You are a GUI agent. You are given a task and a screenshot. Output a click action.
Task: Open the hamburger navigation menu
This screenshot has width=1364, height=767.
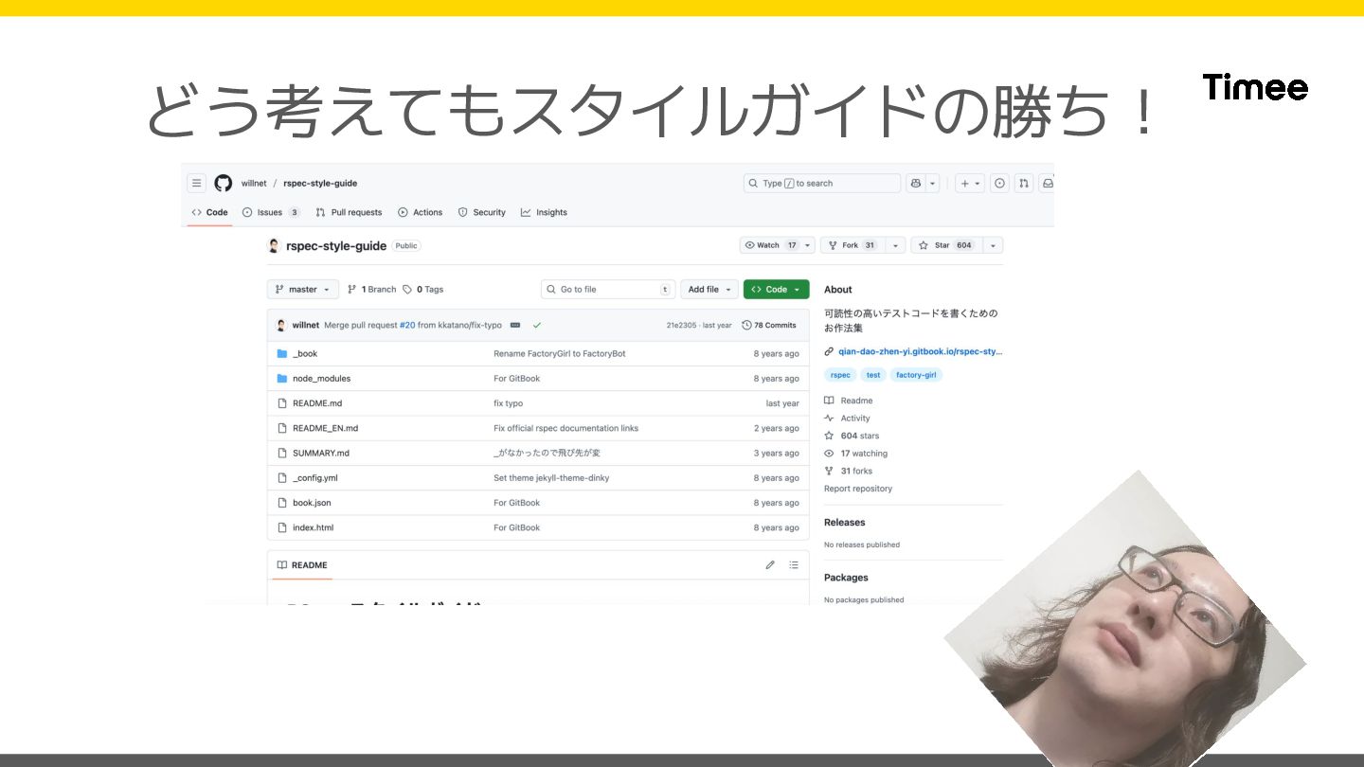pyautogui.click(x=196, y=184)
